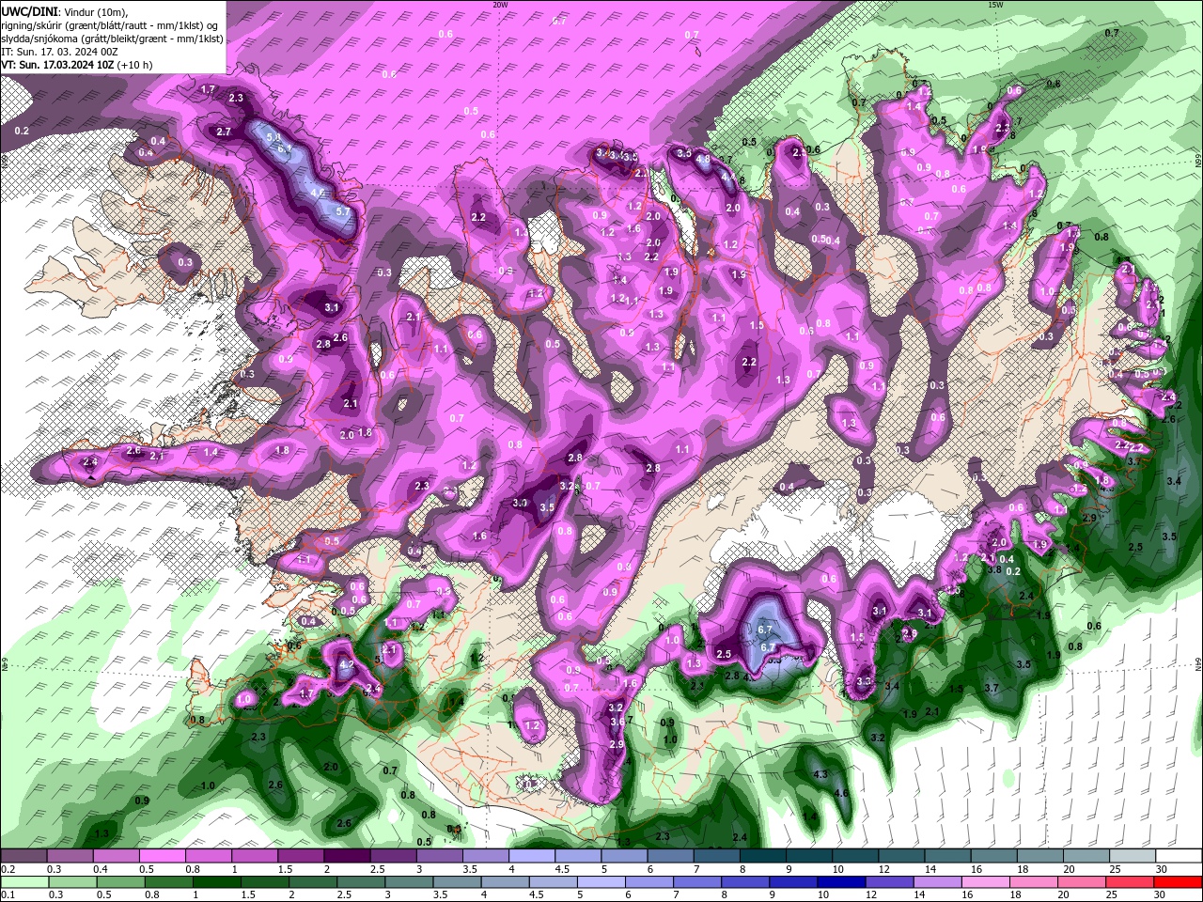Image resolution: width=1203 pixels, height=902 pixels.
Task: Click the bright magenta-pink 0.5 legend swatch
Action: pyautogui.click(x=163, y=856)
